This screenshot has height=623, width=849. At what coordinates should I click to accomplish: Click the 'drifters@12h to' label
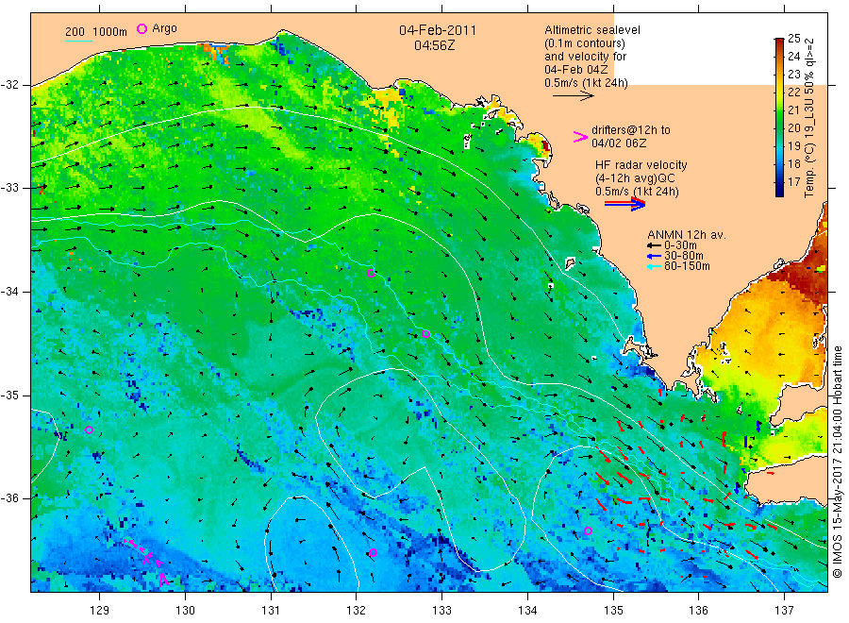pyautogui.click(x=631, y=130)
